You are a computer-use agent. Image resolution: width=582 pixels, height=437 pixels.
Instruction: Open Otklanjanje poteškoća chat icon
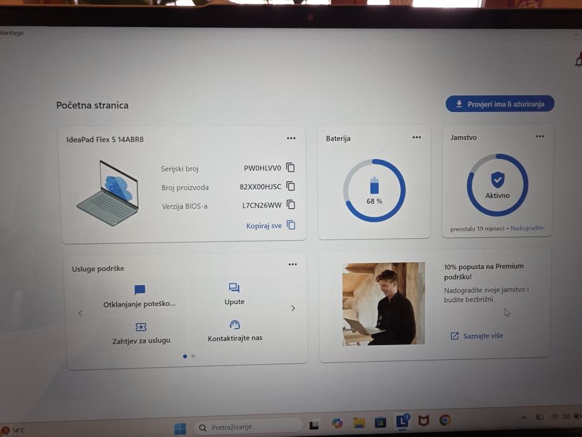[x=139, y=289]
